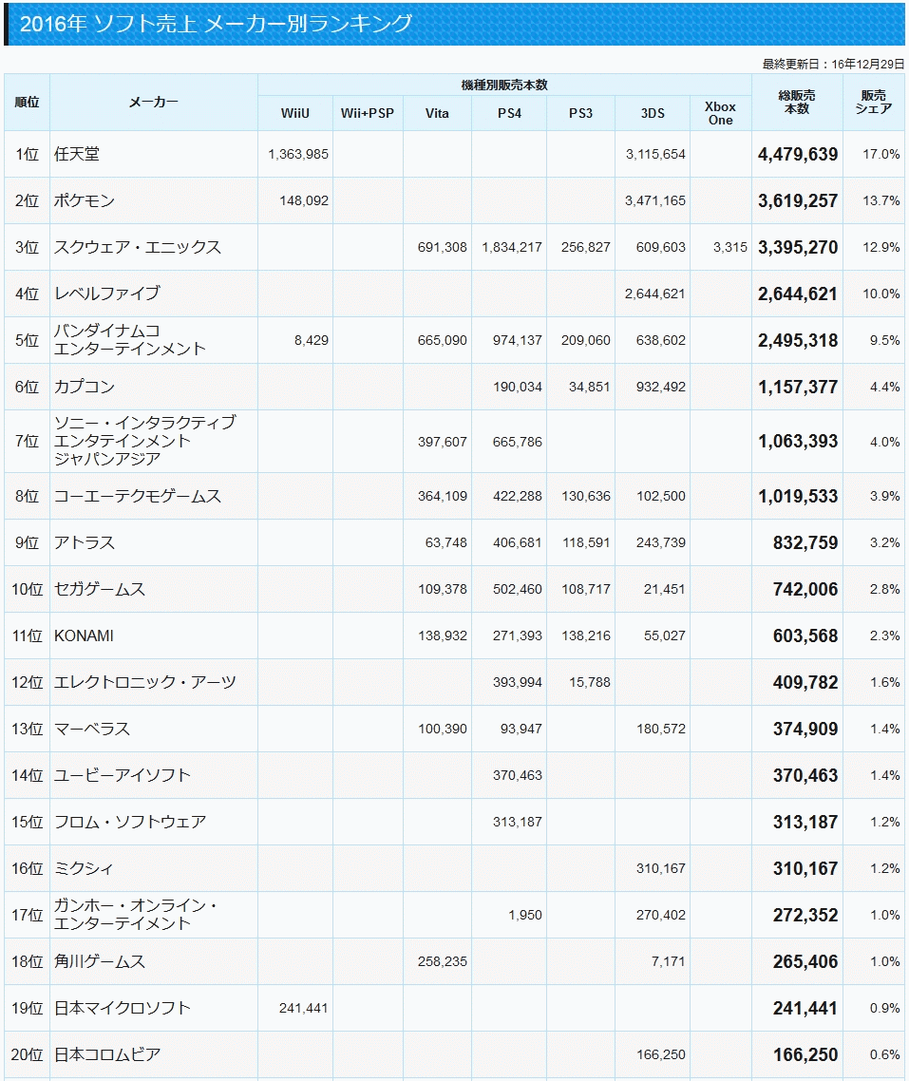Click the PS4 value 1,834,217

coord(512,248)
